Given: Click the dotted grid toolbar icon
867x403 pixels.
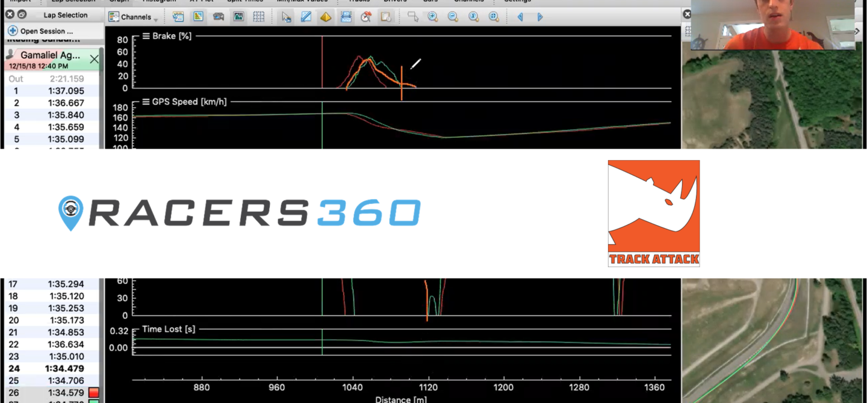Looking at the screenshot, I should (x=259, y=17).
